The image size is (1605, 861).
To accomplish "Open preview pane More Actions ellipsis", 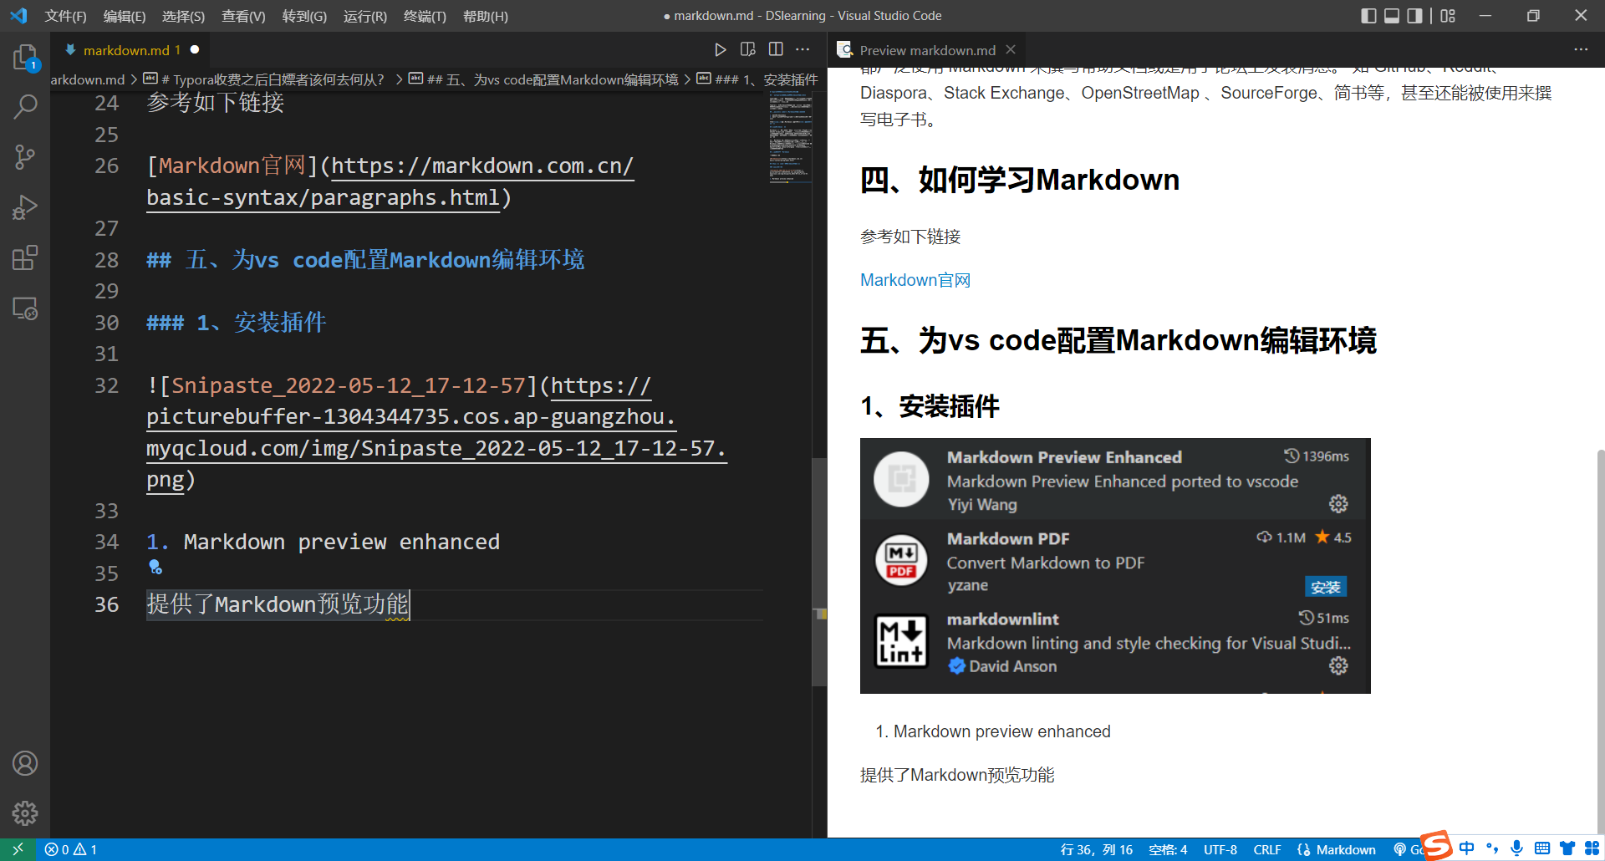I will tap(1581, 50).
